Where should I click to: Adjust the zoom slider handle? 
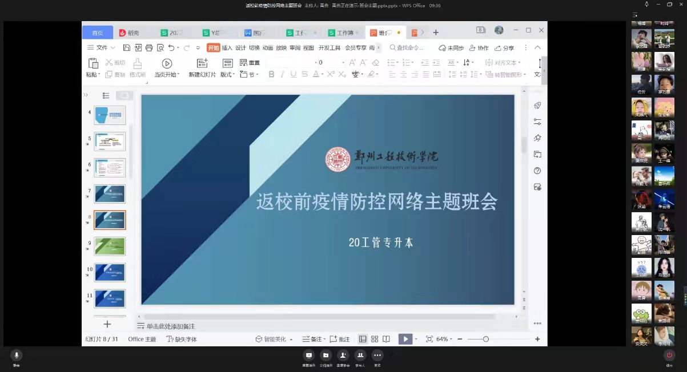point(486,339)
